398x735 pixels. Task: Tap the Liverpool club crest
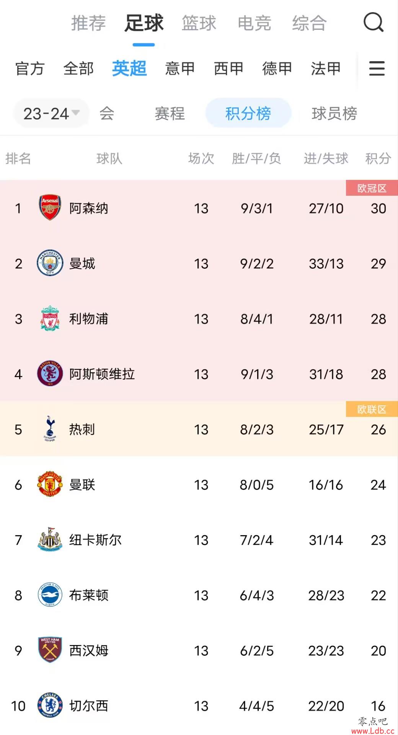point(50,318)
